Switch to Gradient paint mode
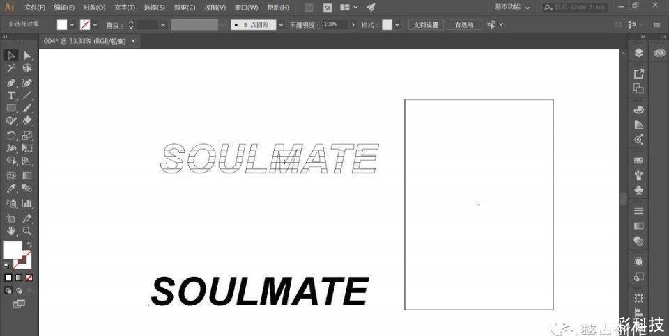Viewport: 669px width, 336px height. coord(19,278)
